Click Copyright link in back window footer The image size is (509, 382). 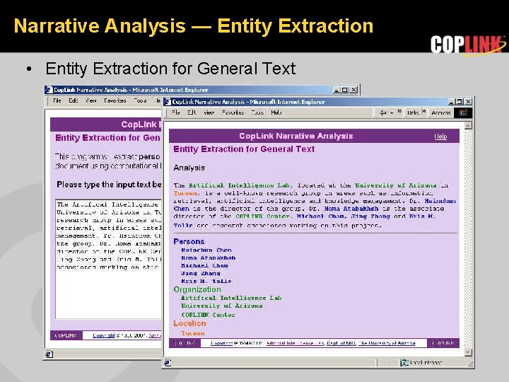103,335
